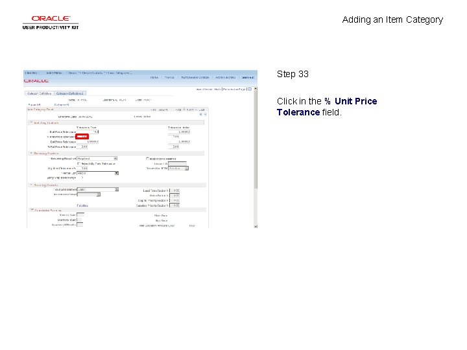467x350 pixels.
Task: Switch to Category Definition tab
Action: (x=39, y=93)
